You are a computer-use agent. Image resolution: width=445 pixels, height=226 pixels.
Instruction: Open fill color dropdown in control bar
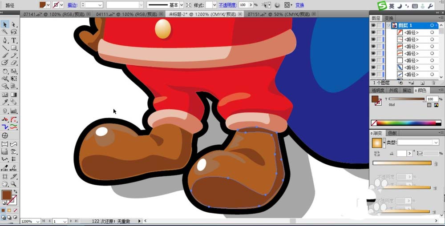pos(48,5)
